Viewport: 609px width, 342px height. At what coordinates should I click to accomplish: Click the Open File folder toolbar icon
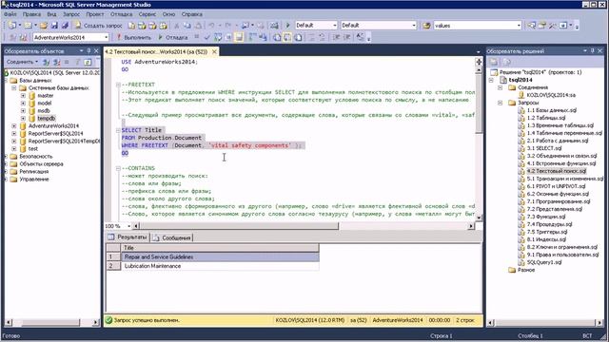pyautogui.click(x=44, y=26)
